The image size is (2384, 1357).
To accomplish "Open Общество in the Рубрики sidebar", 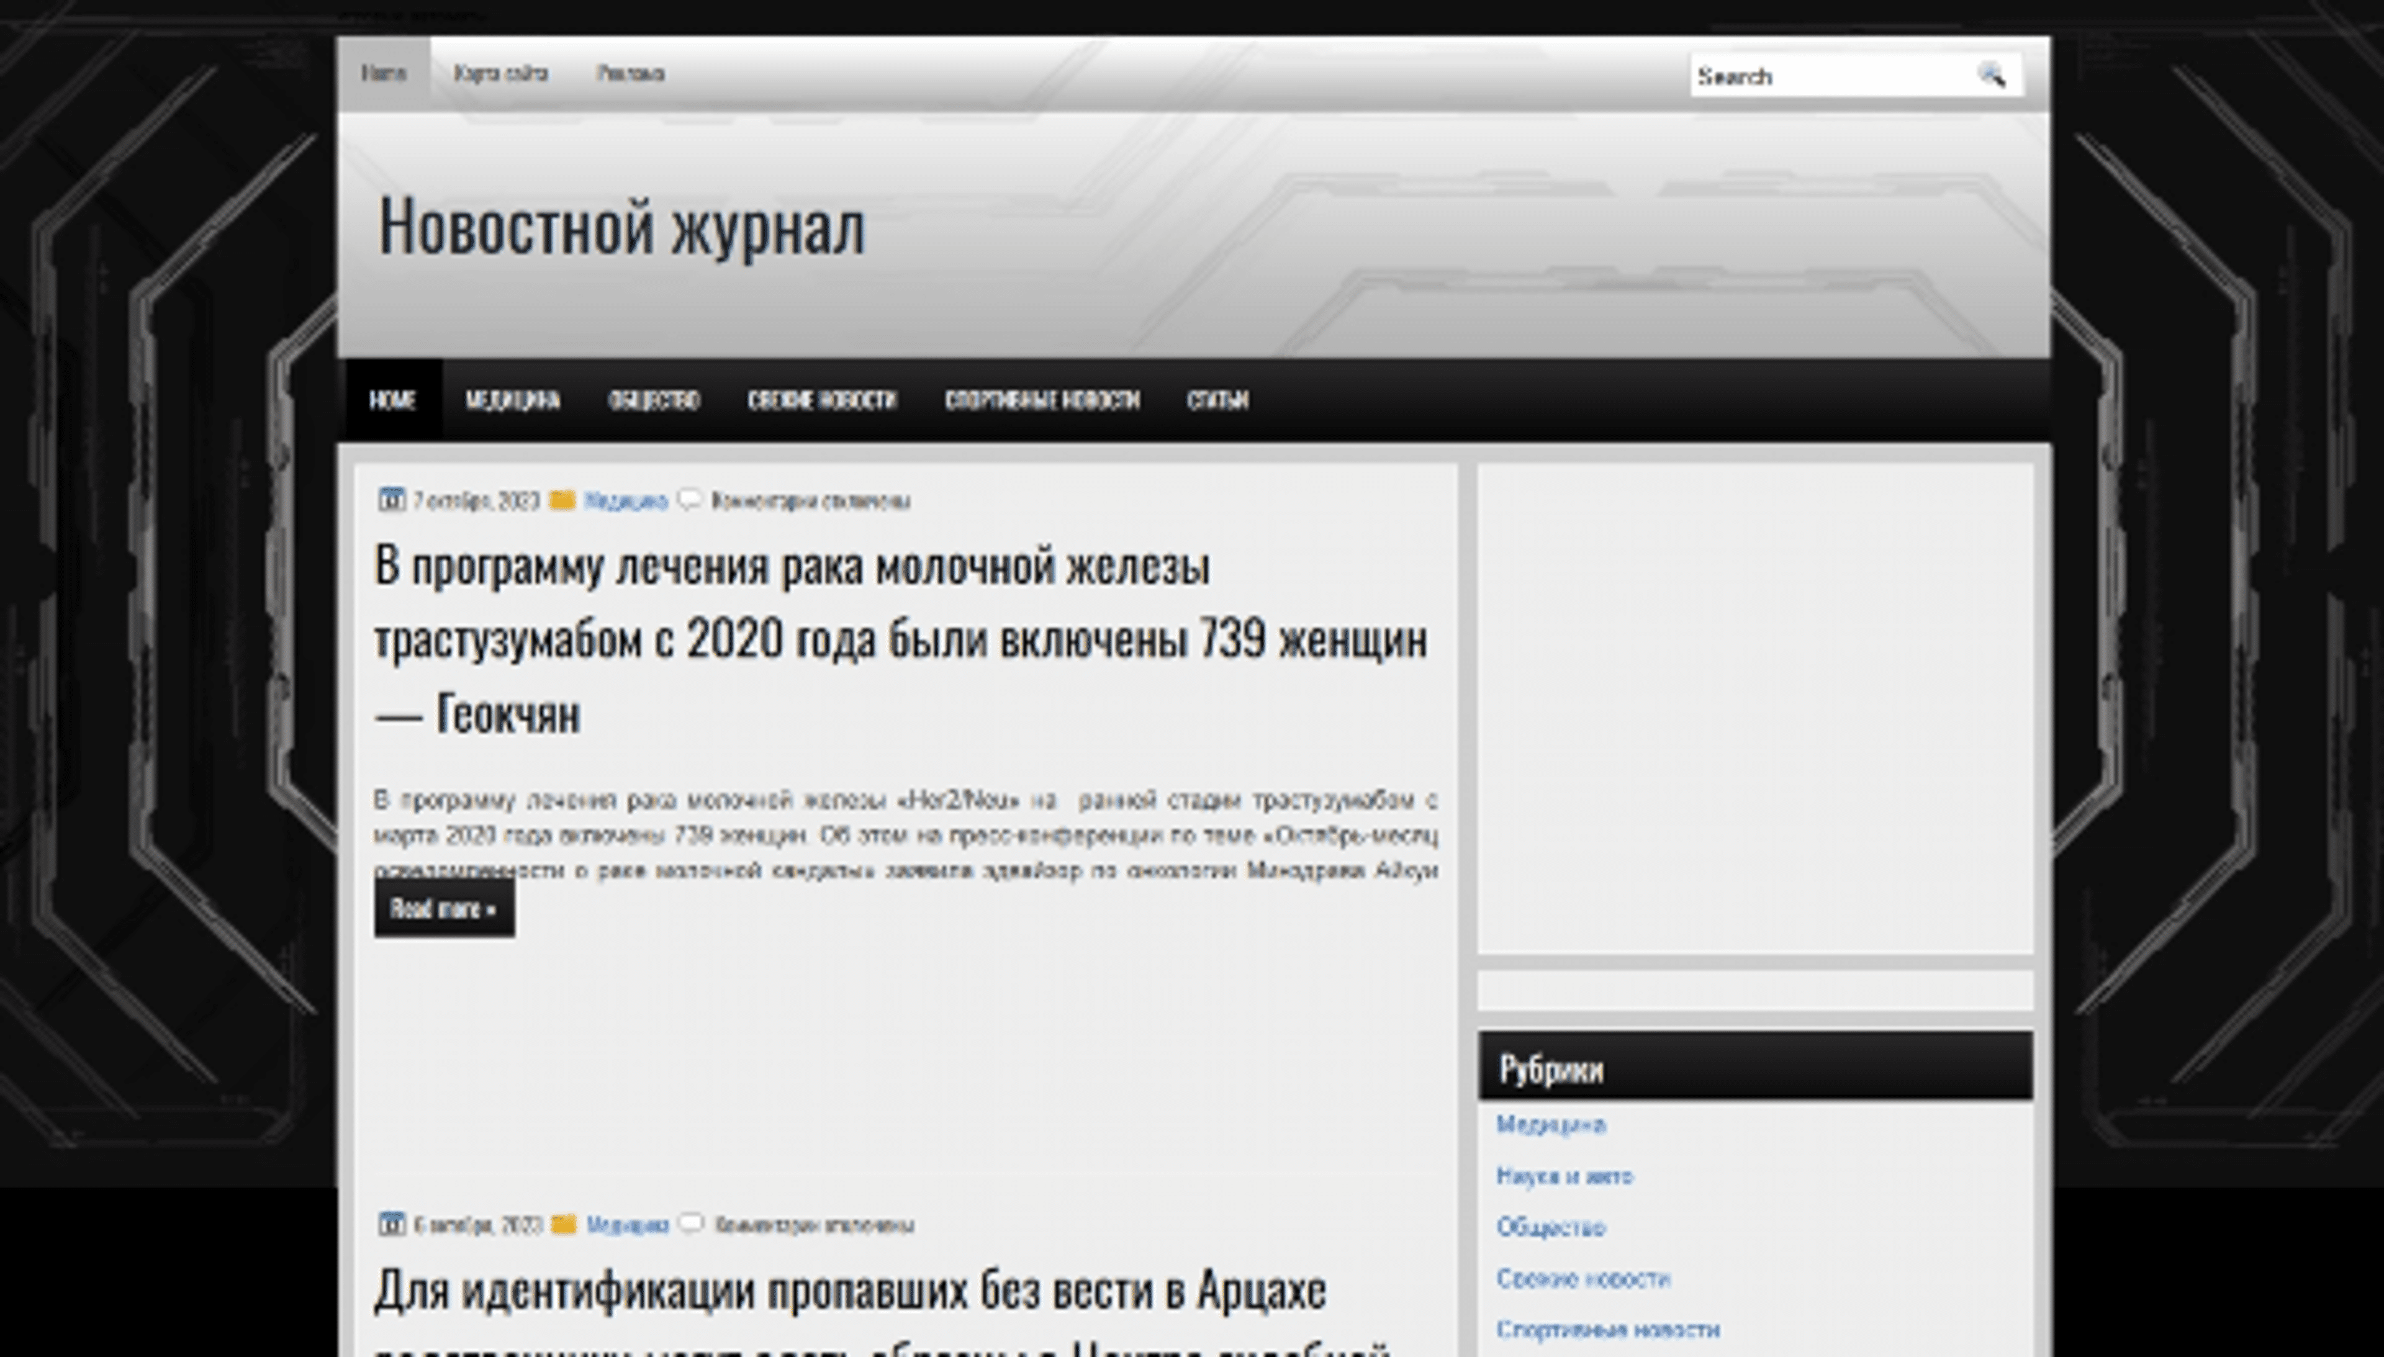I will pyautogui.click(x=1550, y=1227).
